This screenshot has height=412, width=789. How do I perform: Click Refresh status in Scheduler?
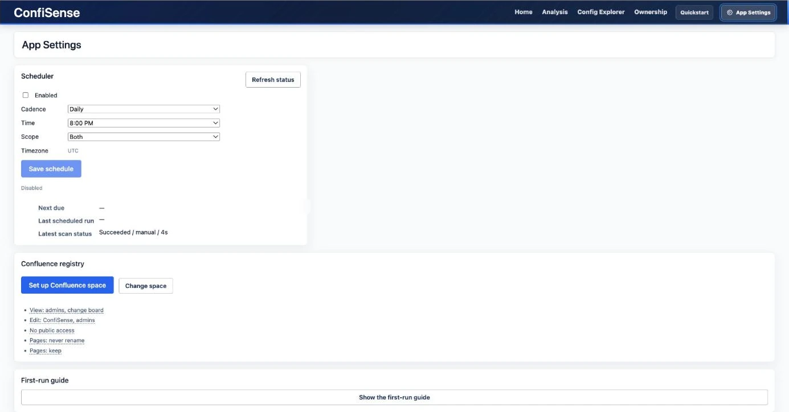pyautogui.click(x=273, y=80)
